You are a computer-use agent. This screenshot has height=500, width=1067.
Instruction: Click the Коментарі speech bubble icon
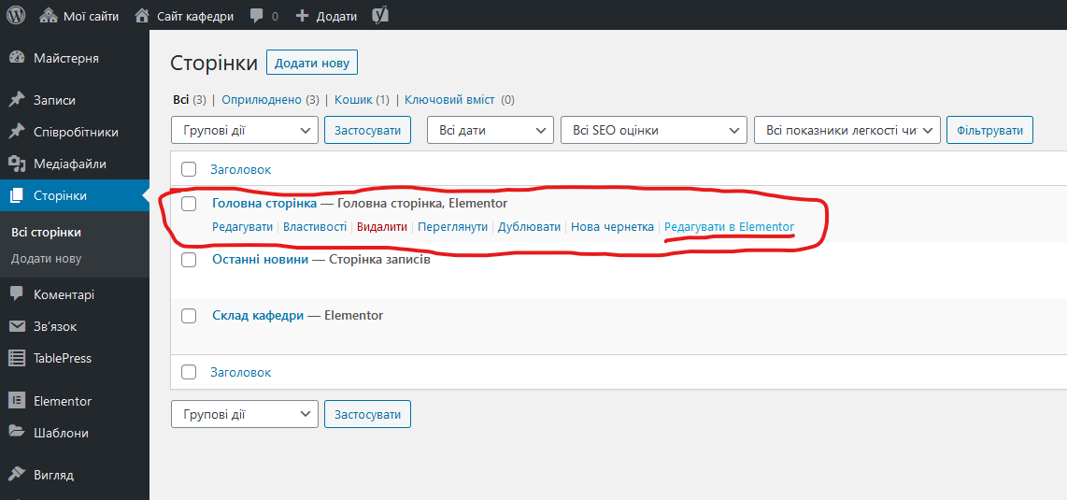[17, 294]
